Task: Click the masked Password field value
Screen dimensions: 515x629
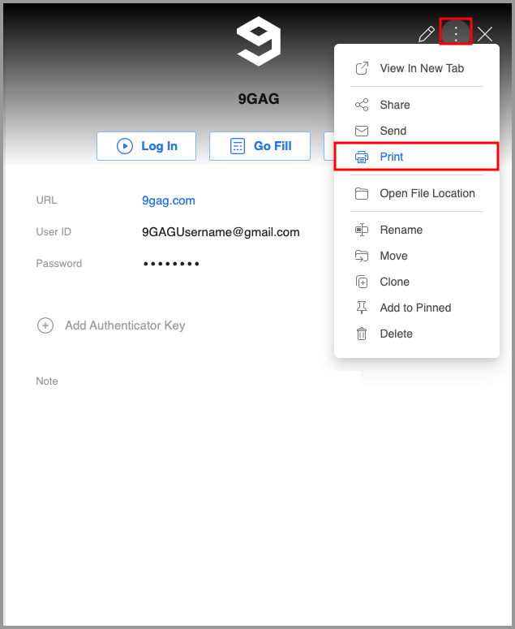Action: pyautogui.click(x=171, y=264)
